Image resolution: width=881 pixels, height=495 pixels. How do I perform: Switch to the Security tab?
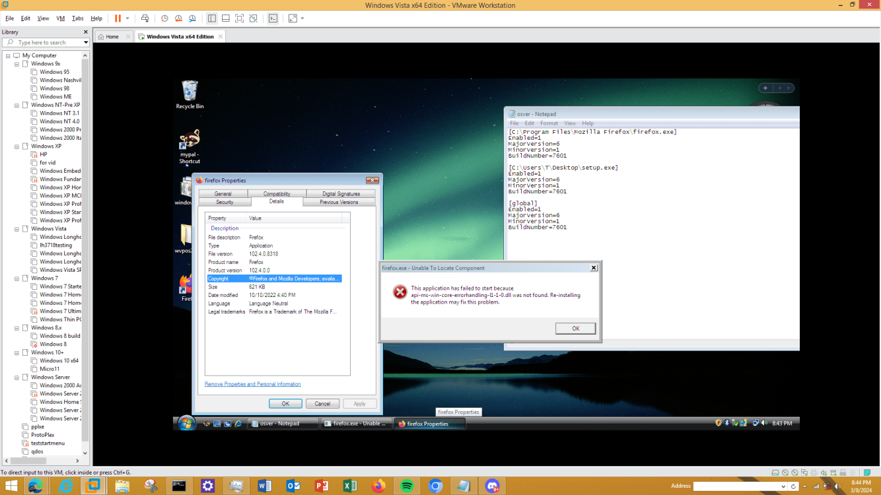pos(225,202)
